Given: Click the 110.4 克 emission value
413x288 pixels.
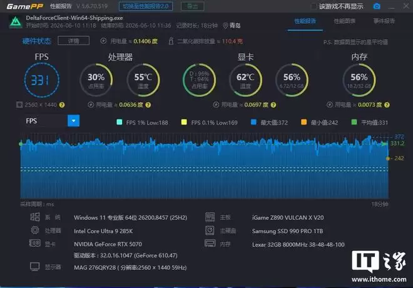Looking at the screenshot, I should [x=232, y=41].
